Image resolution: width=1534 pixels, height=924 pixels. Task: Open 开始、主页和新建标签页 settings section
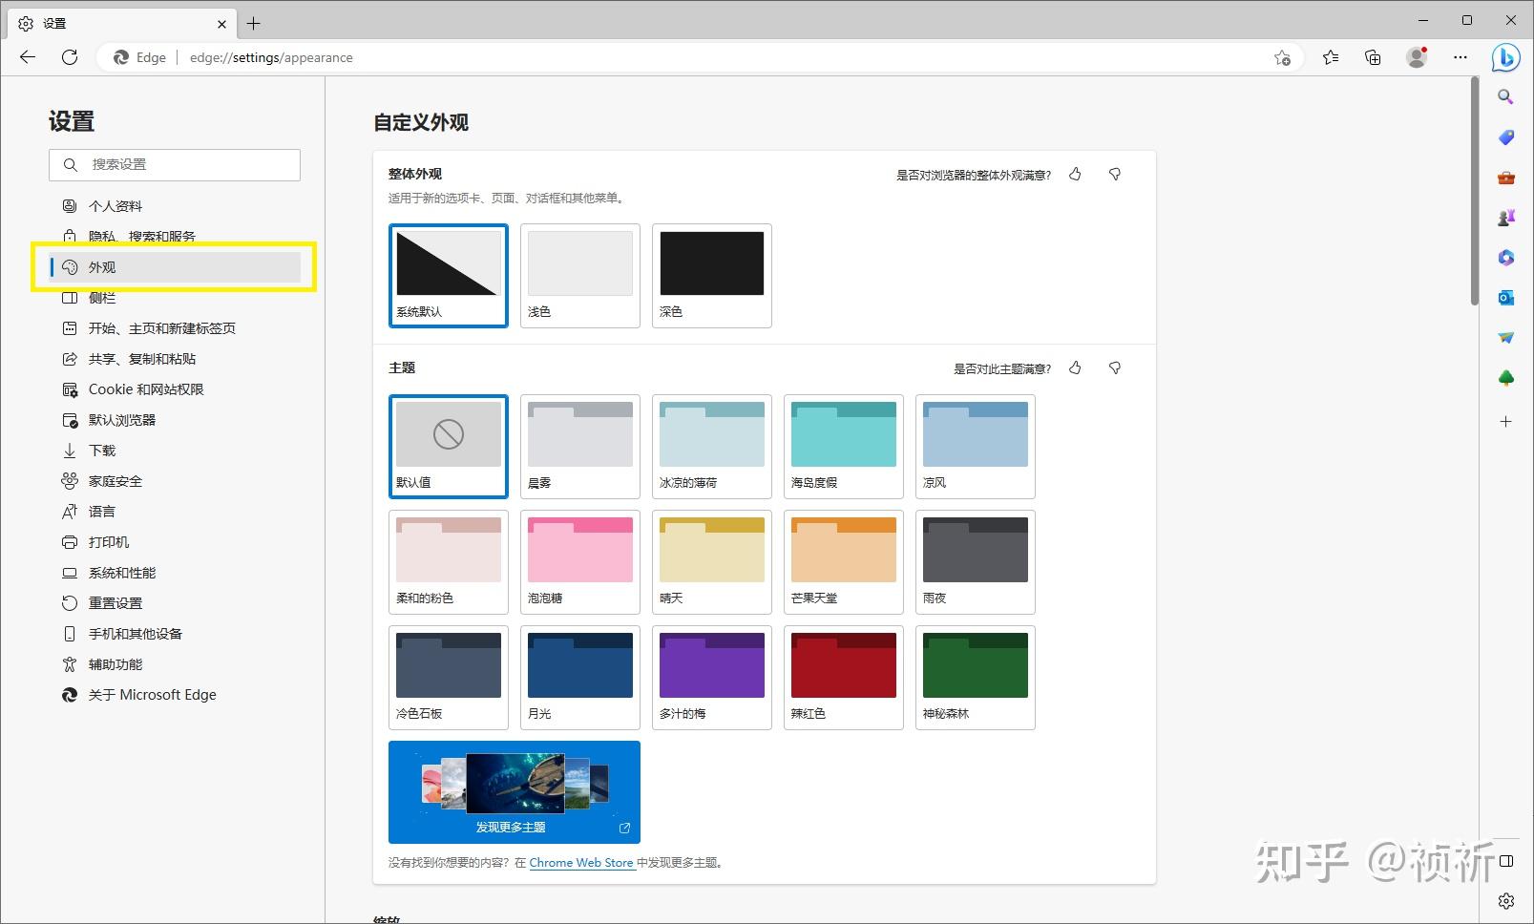(161, 328)
